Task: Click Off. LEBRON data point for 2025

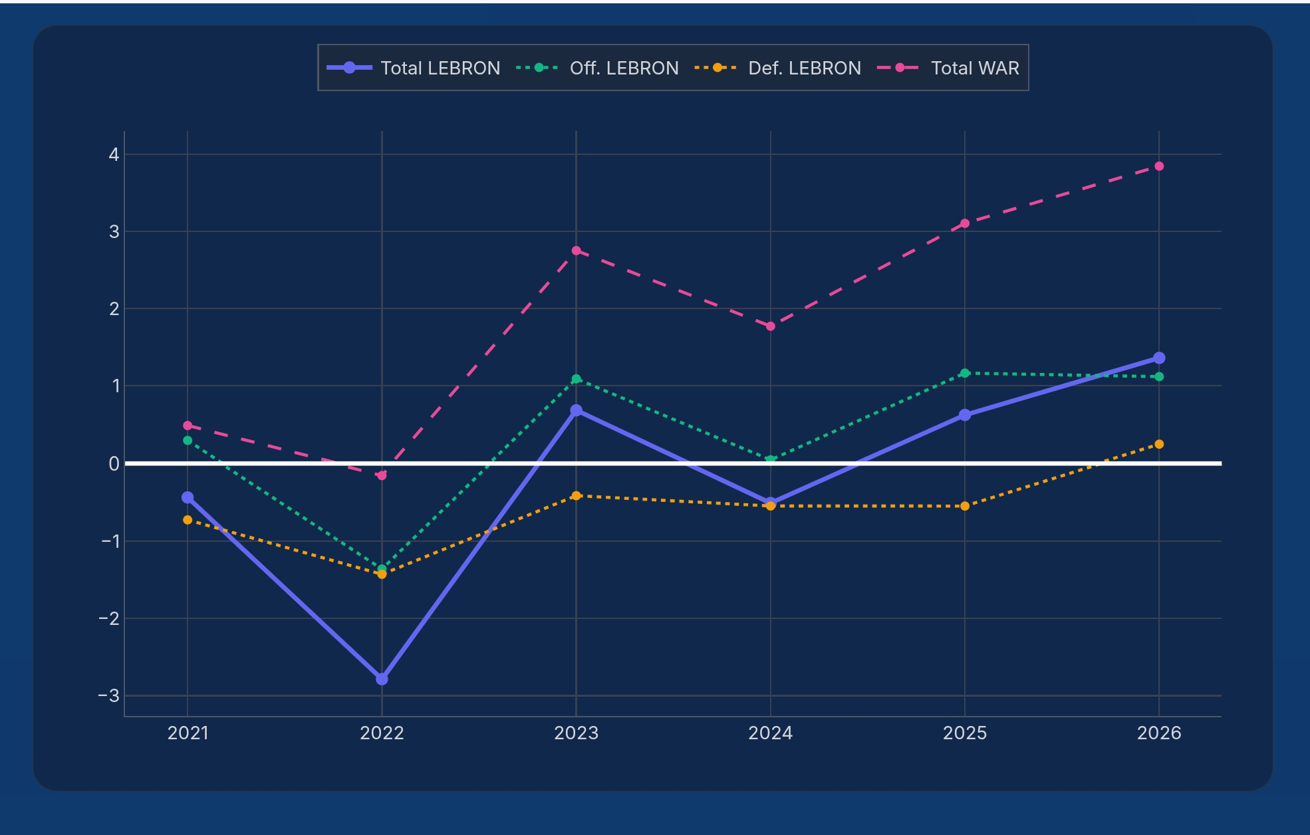Action: click(965, 373)
